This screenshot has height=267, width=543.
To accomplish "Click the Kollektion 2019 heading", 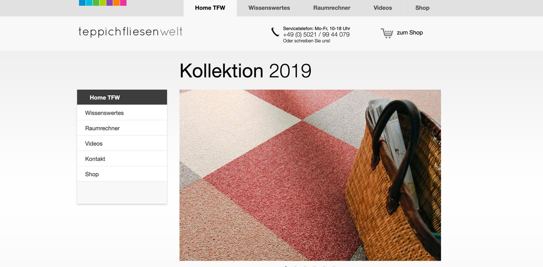I will (245, 71).
